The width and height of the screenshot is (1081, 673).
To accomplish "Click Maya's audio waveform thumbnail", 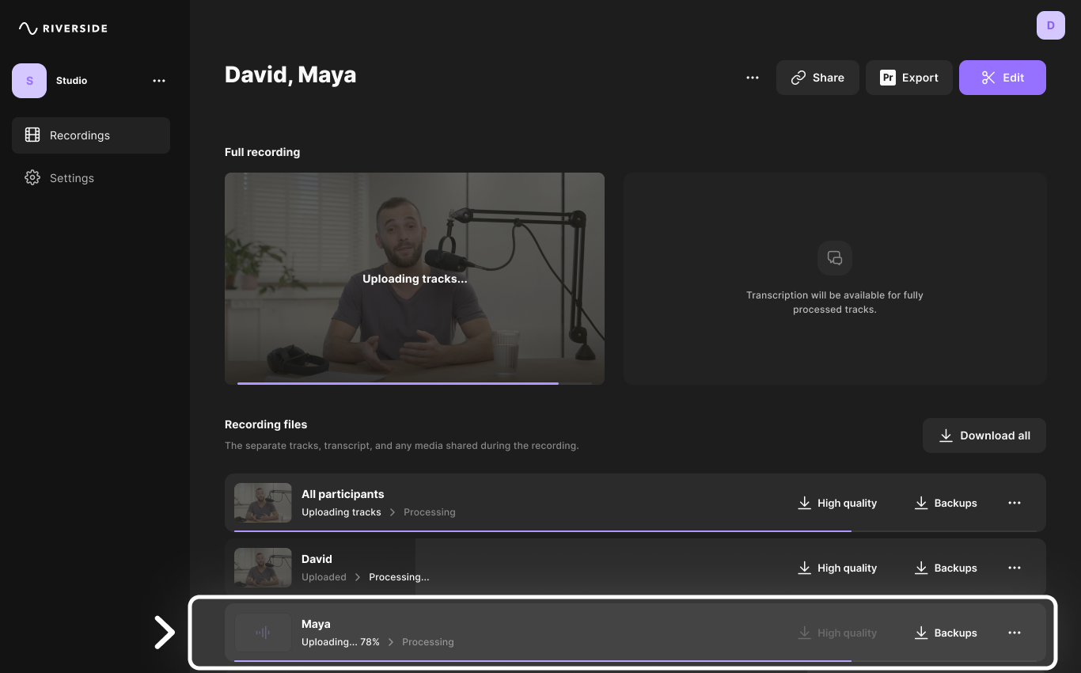I will coord(263,633).
